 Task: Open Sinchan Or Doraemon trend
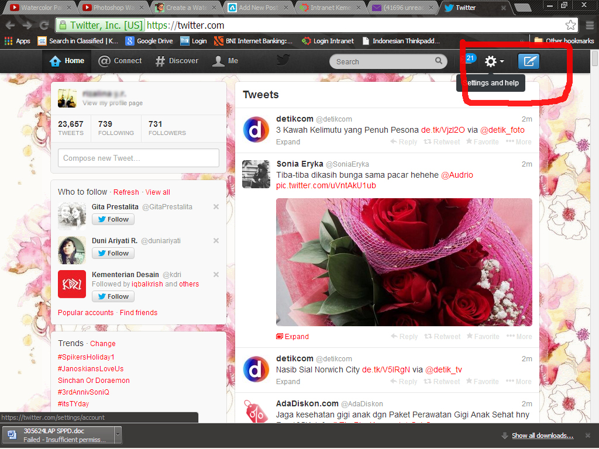(94, 380)
